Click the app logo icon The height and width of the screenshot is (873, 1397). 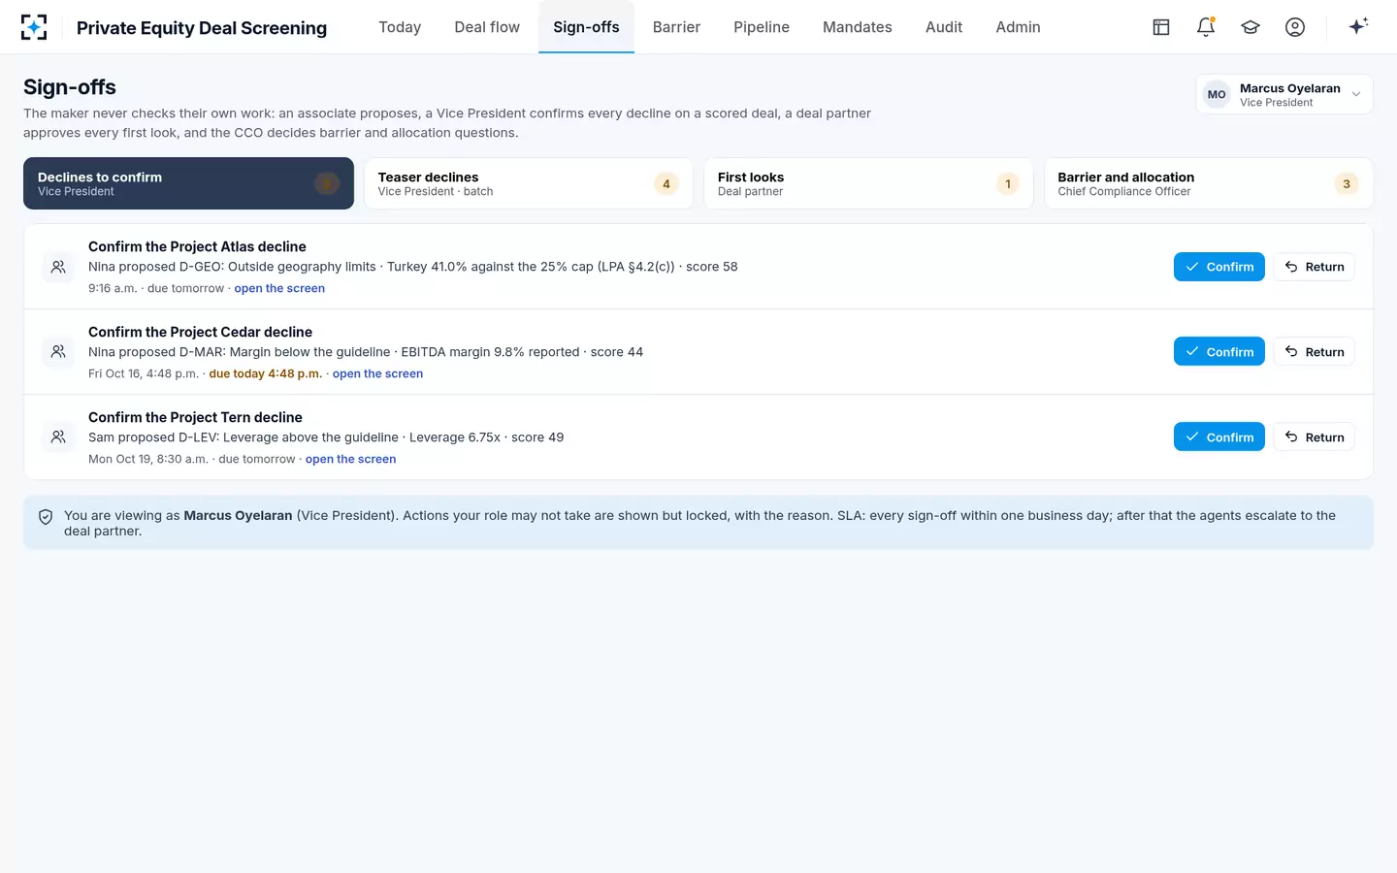[x=34, y=27]
